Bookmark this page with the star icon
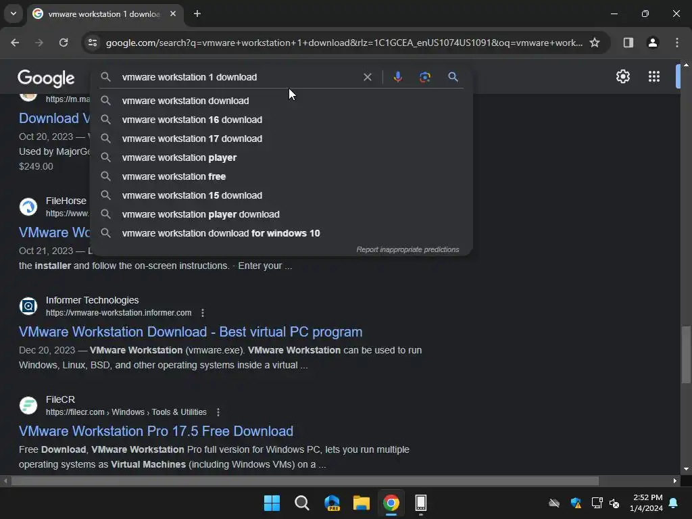Viewport: 692px width, 519px height. (x=595, y=43)
